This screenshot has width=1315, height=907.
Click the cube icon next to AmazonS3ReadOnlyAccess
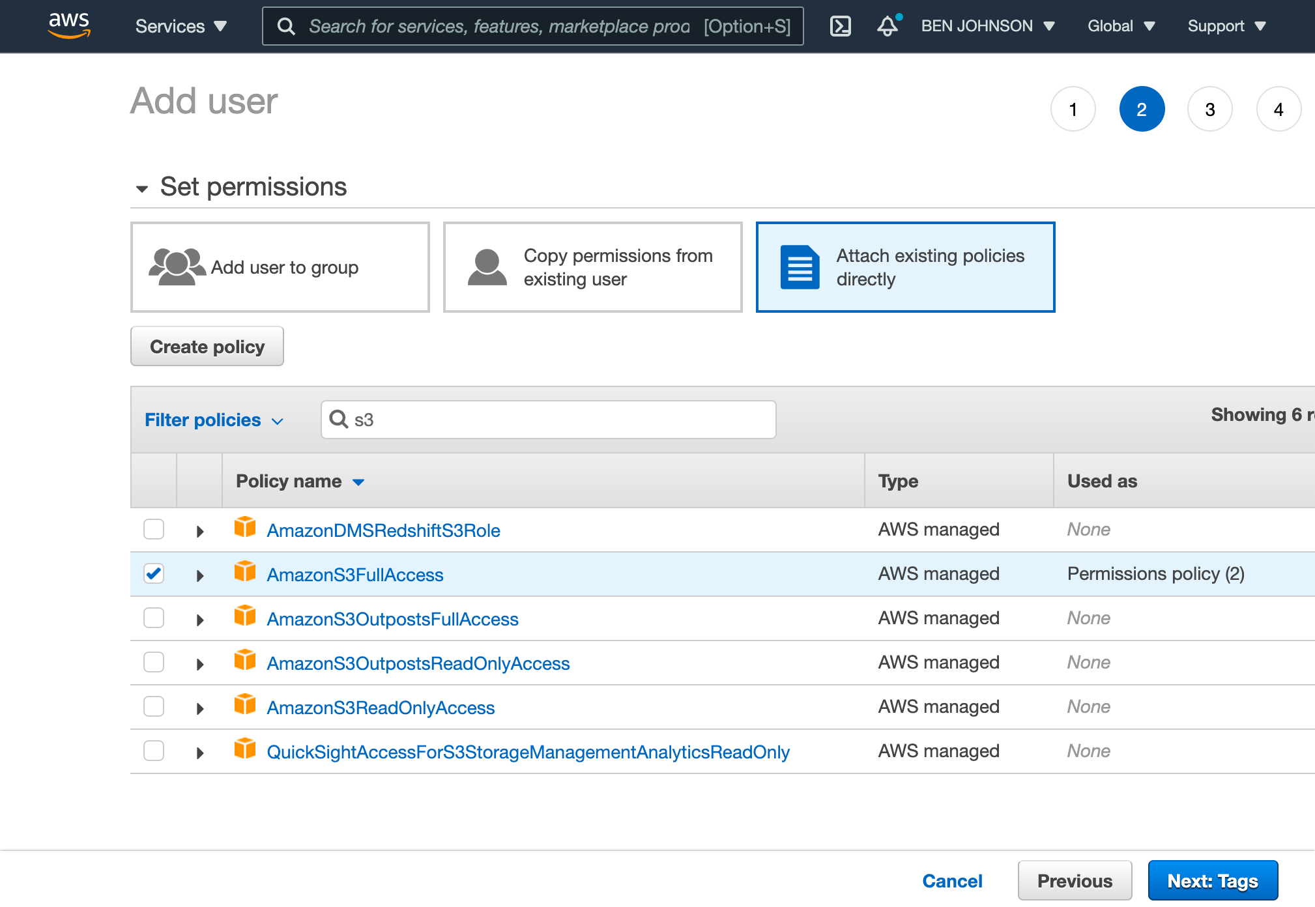pos(245,704)
